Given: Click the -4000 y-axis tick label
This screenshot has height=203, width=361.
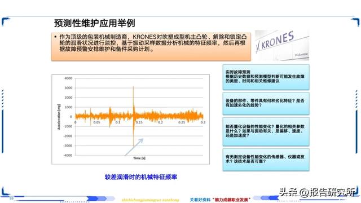Looking at the screenshot, I should pos(68,156).
